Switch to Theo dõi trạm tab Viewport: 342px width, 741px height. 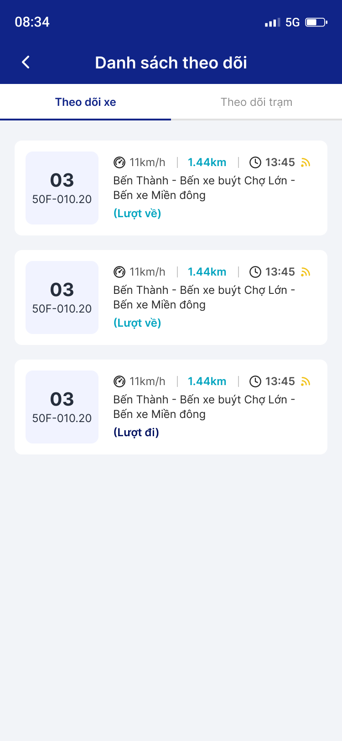[256, 102]
